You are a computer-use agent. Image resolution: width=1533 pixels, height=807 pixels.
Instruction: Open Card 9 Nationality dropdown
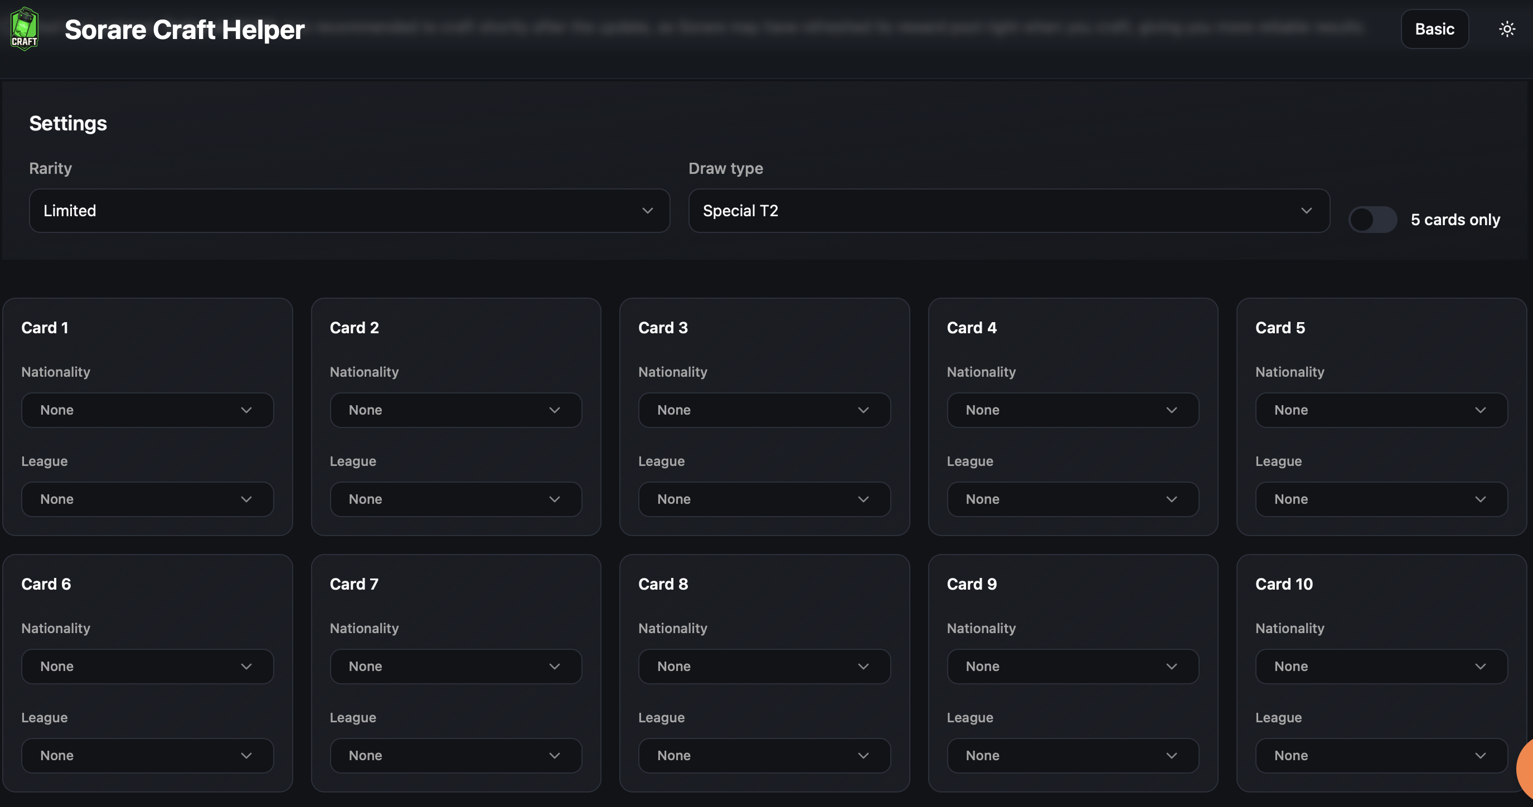(x=1073, y=667)
